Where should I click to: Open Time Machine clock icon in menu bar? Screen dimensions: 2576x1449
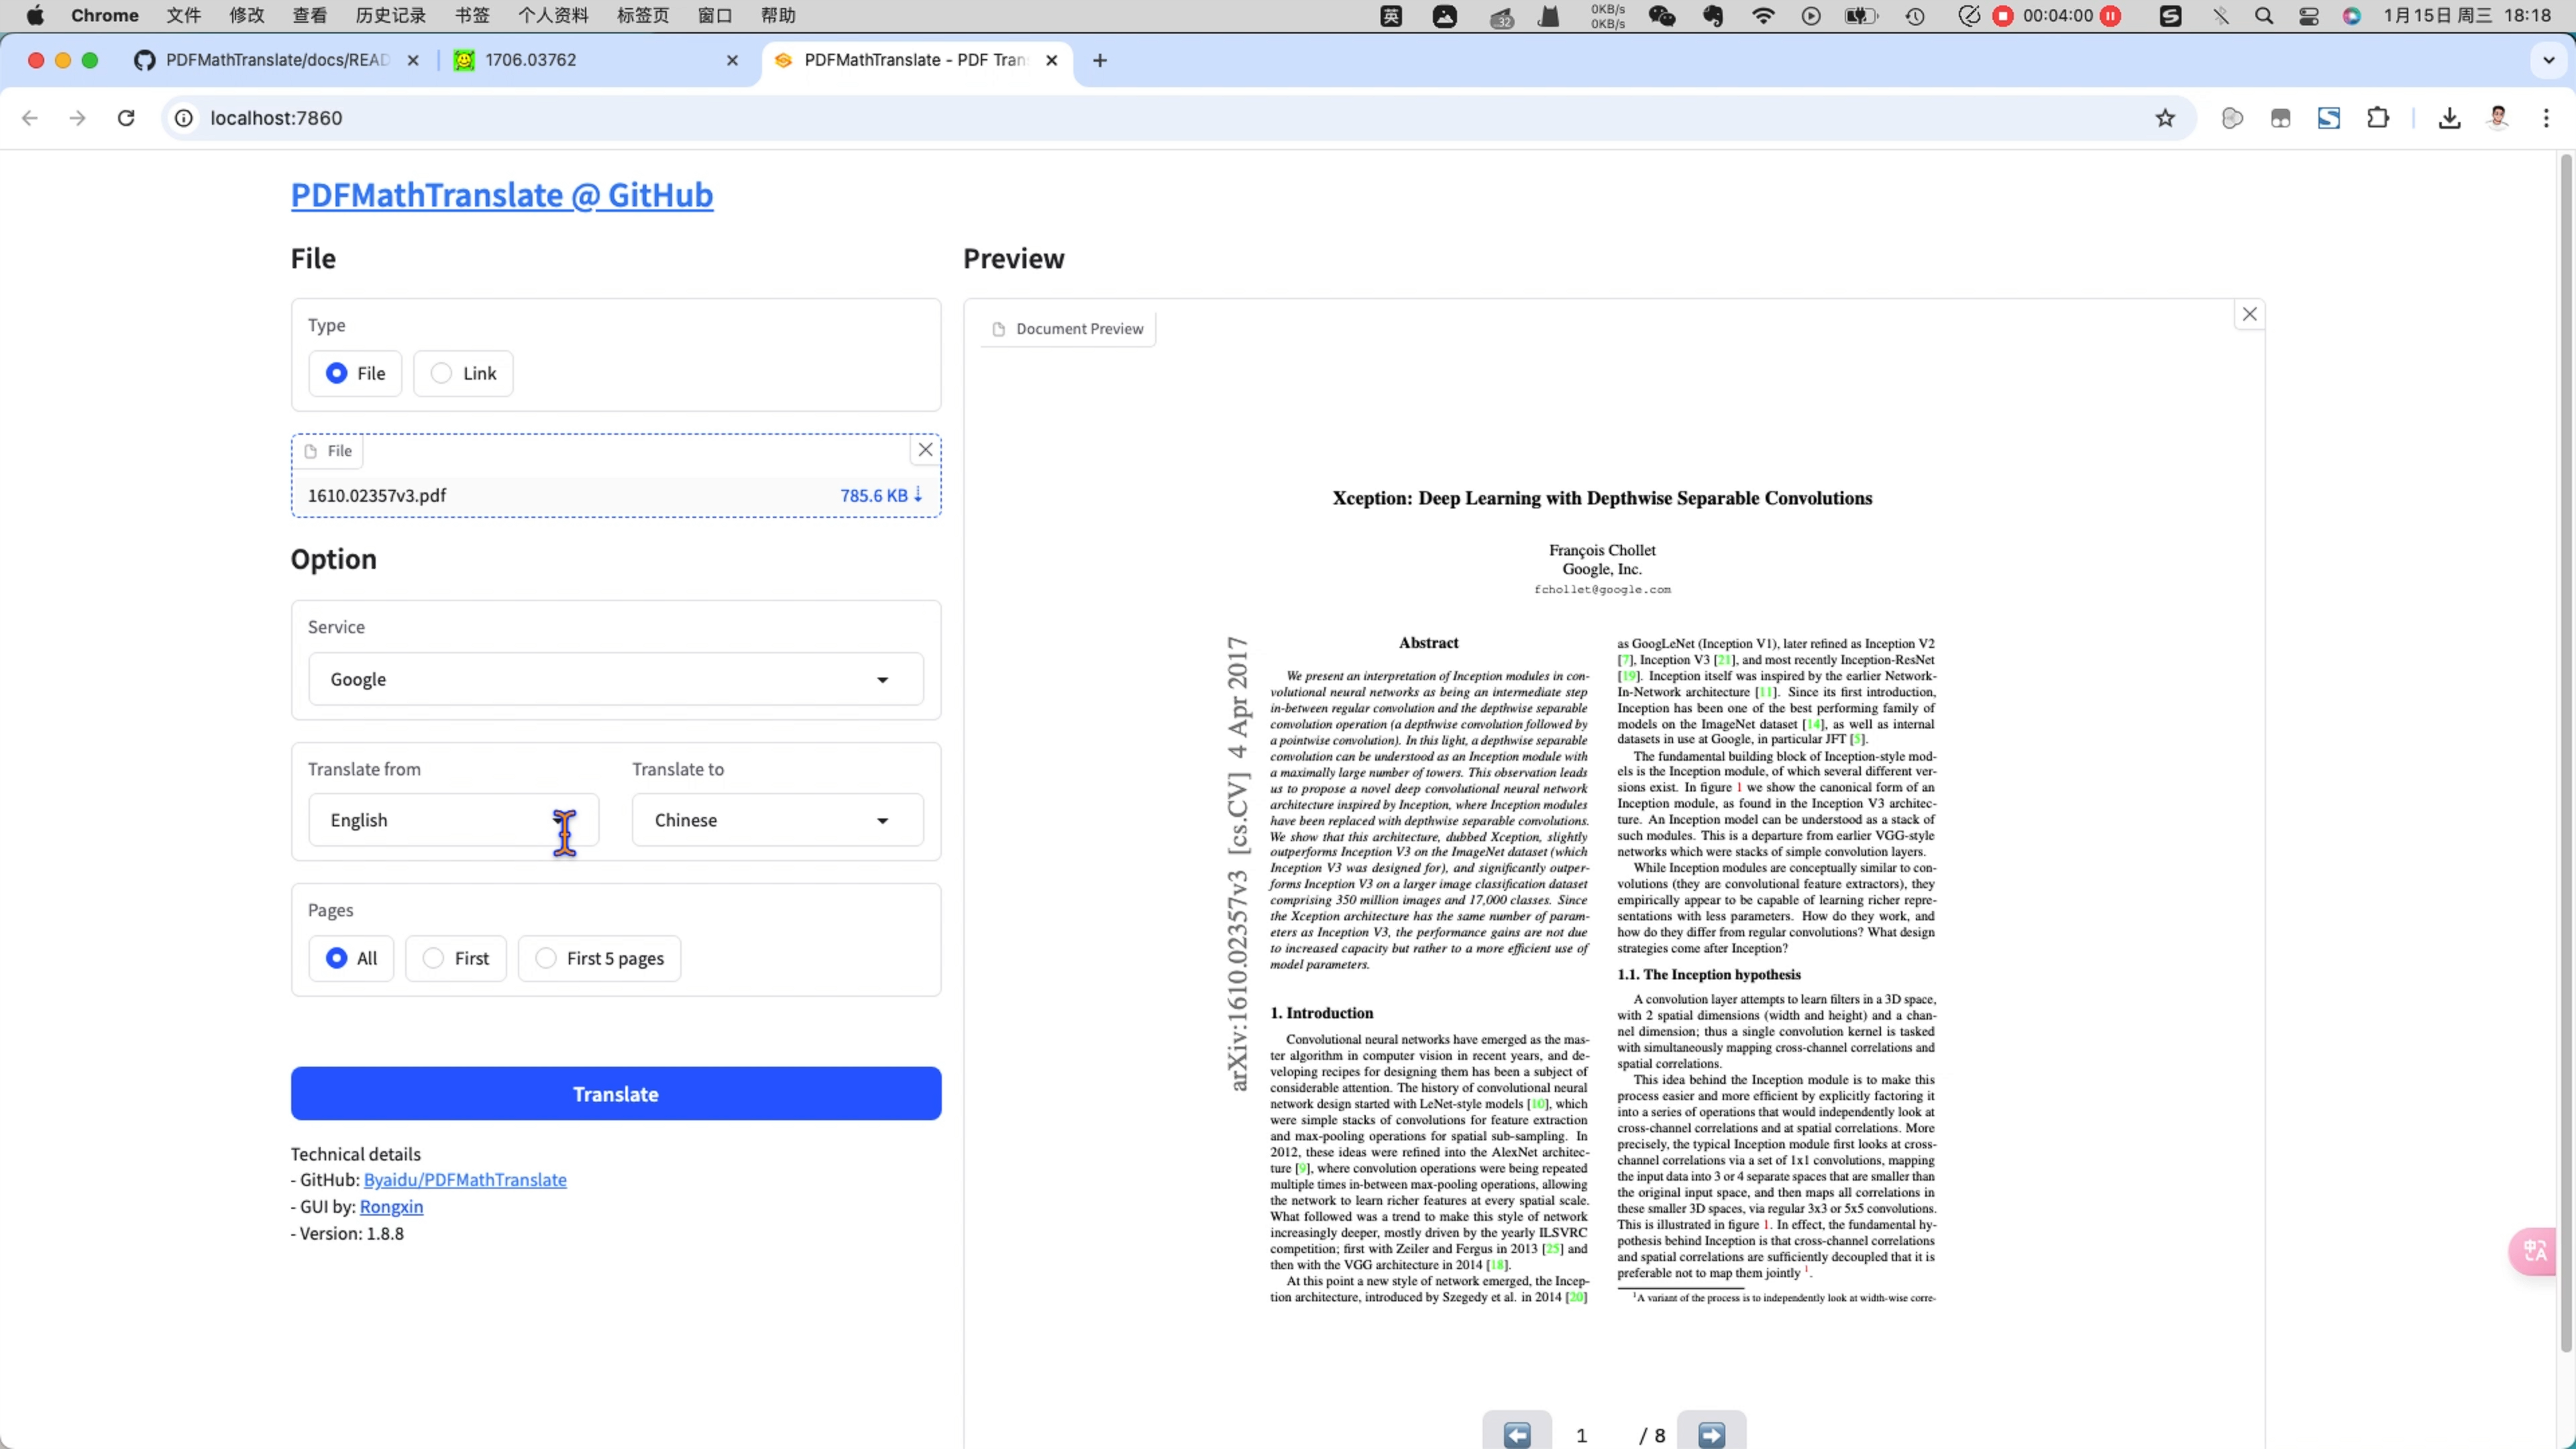(x=1915, y=15)
